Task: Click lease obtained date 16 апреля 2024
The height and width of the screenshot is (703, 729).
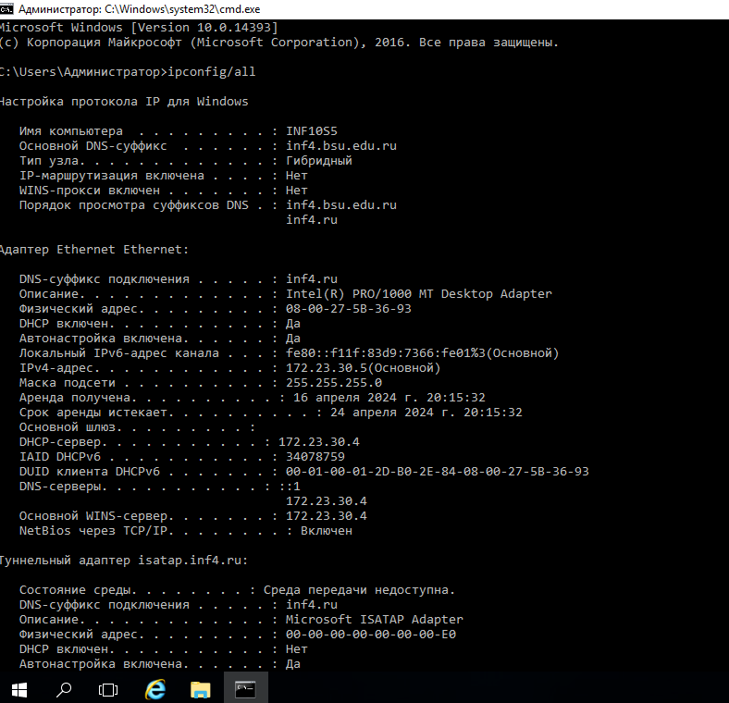Action: [x=345, y=398]
